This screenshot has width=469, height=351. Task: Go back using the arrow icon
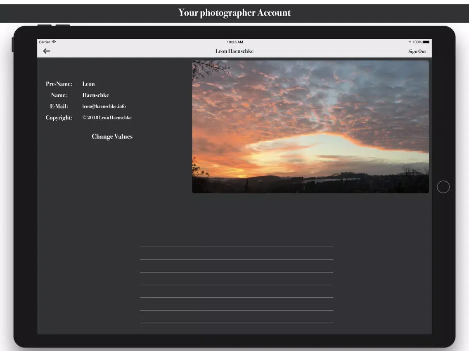[x=46, y=51]
